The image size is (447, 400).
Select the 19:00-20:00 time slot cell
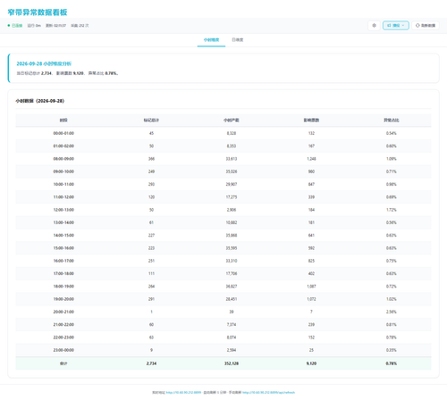pyautogui.click(x=63, y=299)
